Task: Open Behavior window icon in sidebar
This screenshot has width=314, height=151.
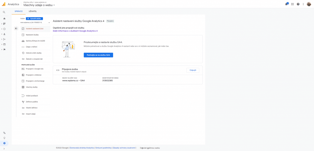Action: (x=4, y=44)
